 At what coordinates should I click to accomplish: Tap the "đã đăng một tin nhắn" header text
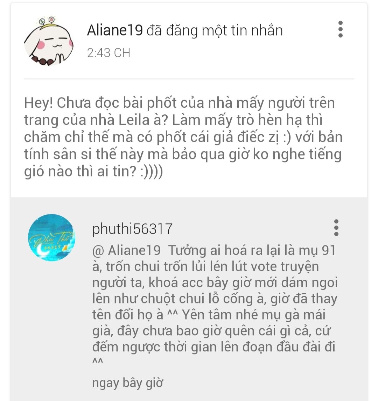(x=215, y=31)
